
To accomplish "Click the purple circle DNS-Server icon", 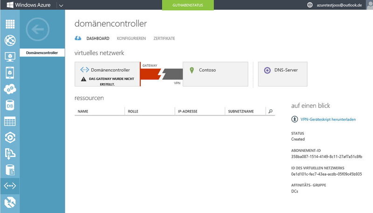I will [267, 70].
